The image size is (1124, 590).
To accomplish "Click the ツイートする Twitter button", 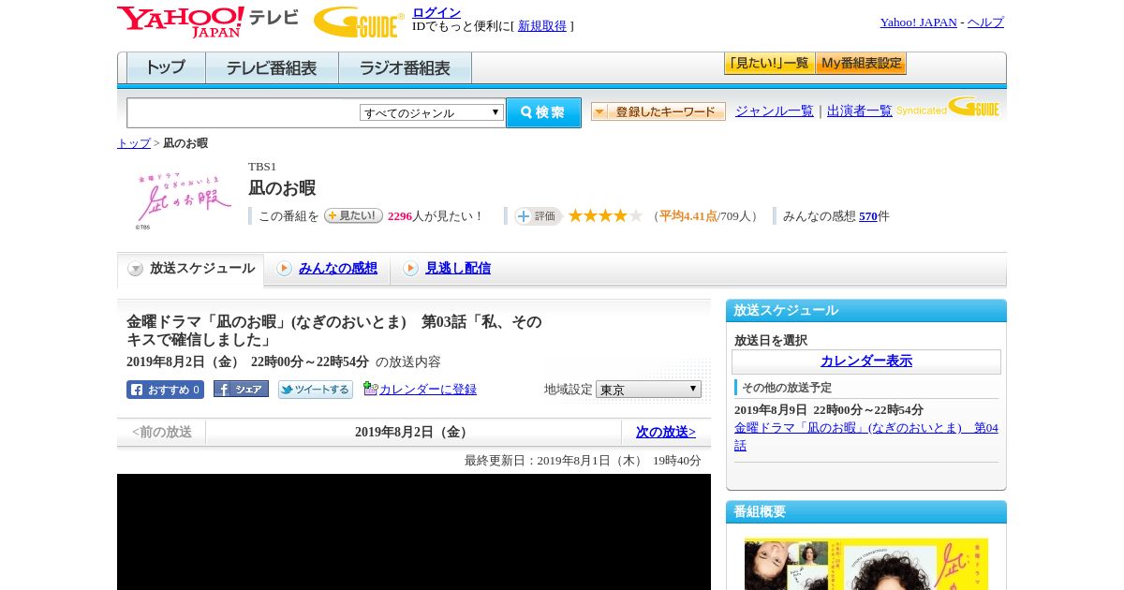I will [316, 390].
